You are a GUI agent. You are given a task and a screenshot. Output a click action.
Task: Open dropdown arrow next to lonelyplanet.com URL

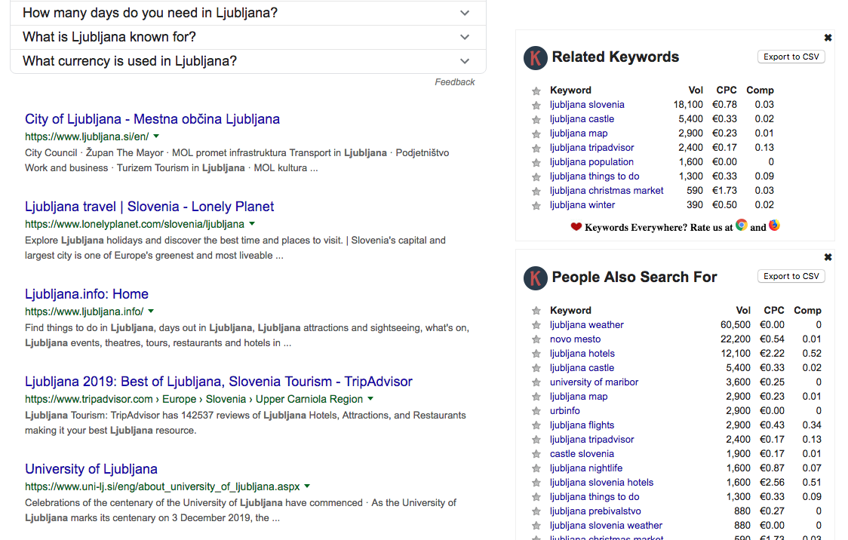coord(252,224)
